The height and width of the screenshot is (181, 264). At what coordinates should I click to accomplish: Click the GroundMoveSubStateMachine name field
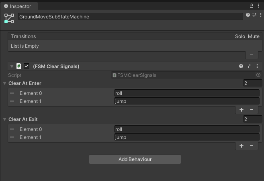click(131, 17)
